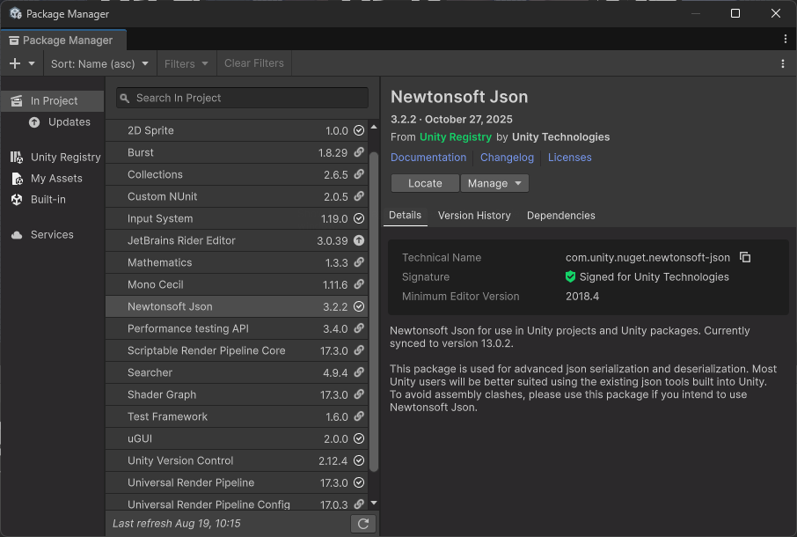Viewport: 797px width, 537px height.
Task: Click the Collections dependency link icon
Action: coord(359,174)
